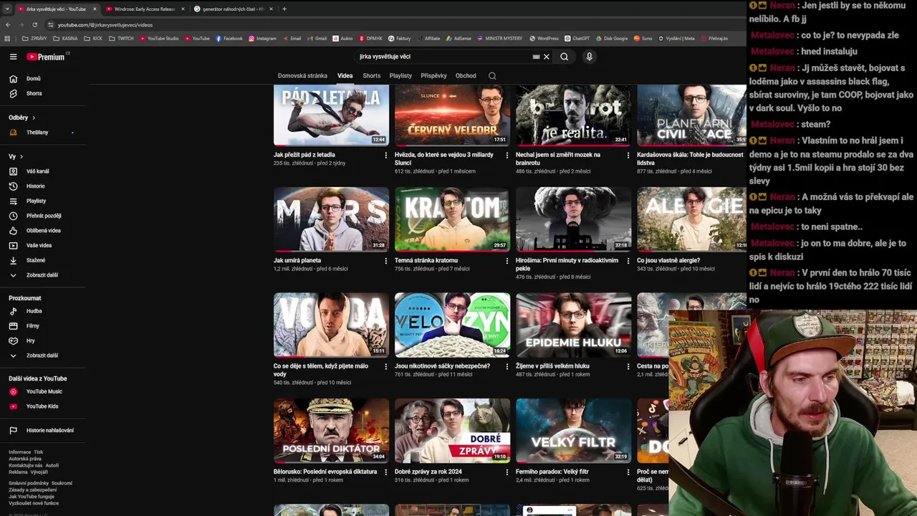Image resolution: width=917 pixels, height=516 pixels.
Task: Open Stažené in sidebar
Action: [x=36, y=260]
